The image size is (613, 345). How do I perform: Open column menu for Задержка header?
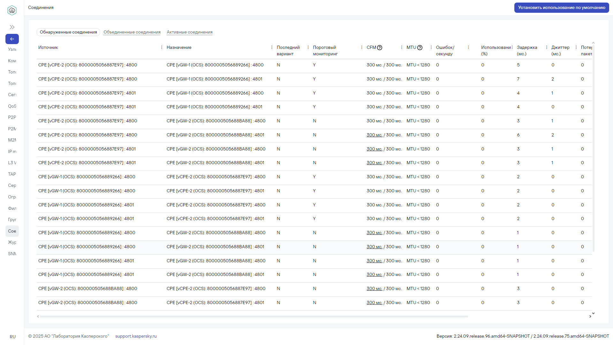tap(547, 47)
